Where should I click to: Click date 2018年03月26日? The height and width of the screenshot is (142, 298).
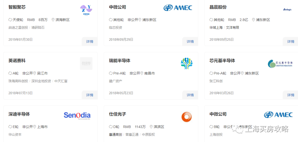pyautogui.click(x=222, y=93)
